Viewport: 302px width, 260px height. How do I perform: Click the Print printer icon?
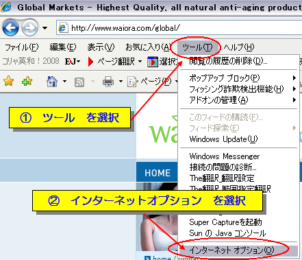click(x=108, y=82)
